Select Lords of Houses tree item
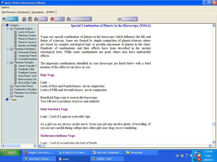Image resolution: width=217 pixels, height=162 pixels. [26, 32]
